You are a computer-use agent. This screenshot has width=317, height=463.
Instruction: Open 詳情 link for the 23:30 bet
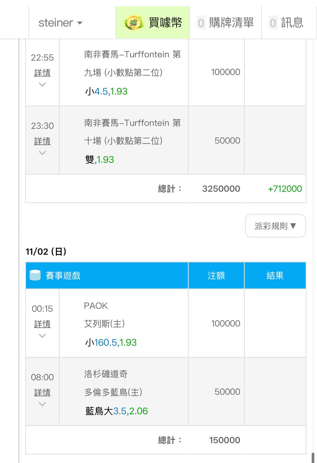[x=42, y=141]
